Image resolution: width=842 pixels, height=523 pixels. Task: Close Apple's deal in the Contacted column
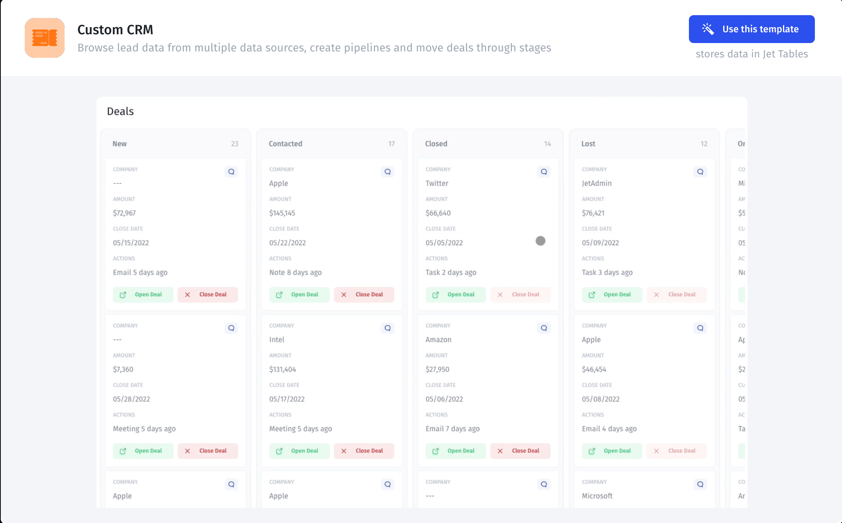click(364, 295)
